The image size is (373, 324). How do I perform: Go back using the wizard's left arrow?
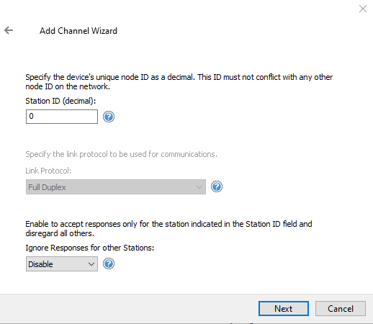[9, 30]
